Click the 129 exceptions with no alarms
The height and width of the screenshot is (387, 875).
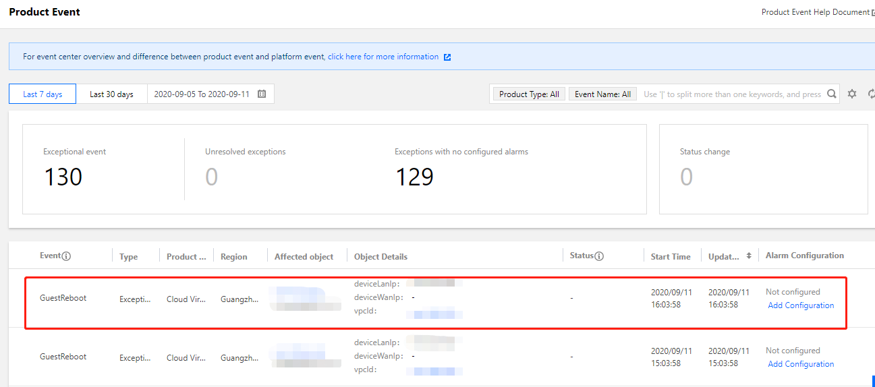coord(414,177)
